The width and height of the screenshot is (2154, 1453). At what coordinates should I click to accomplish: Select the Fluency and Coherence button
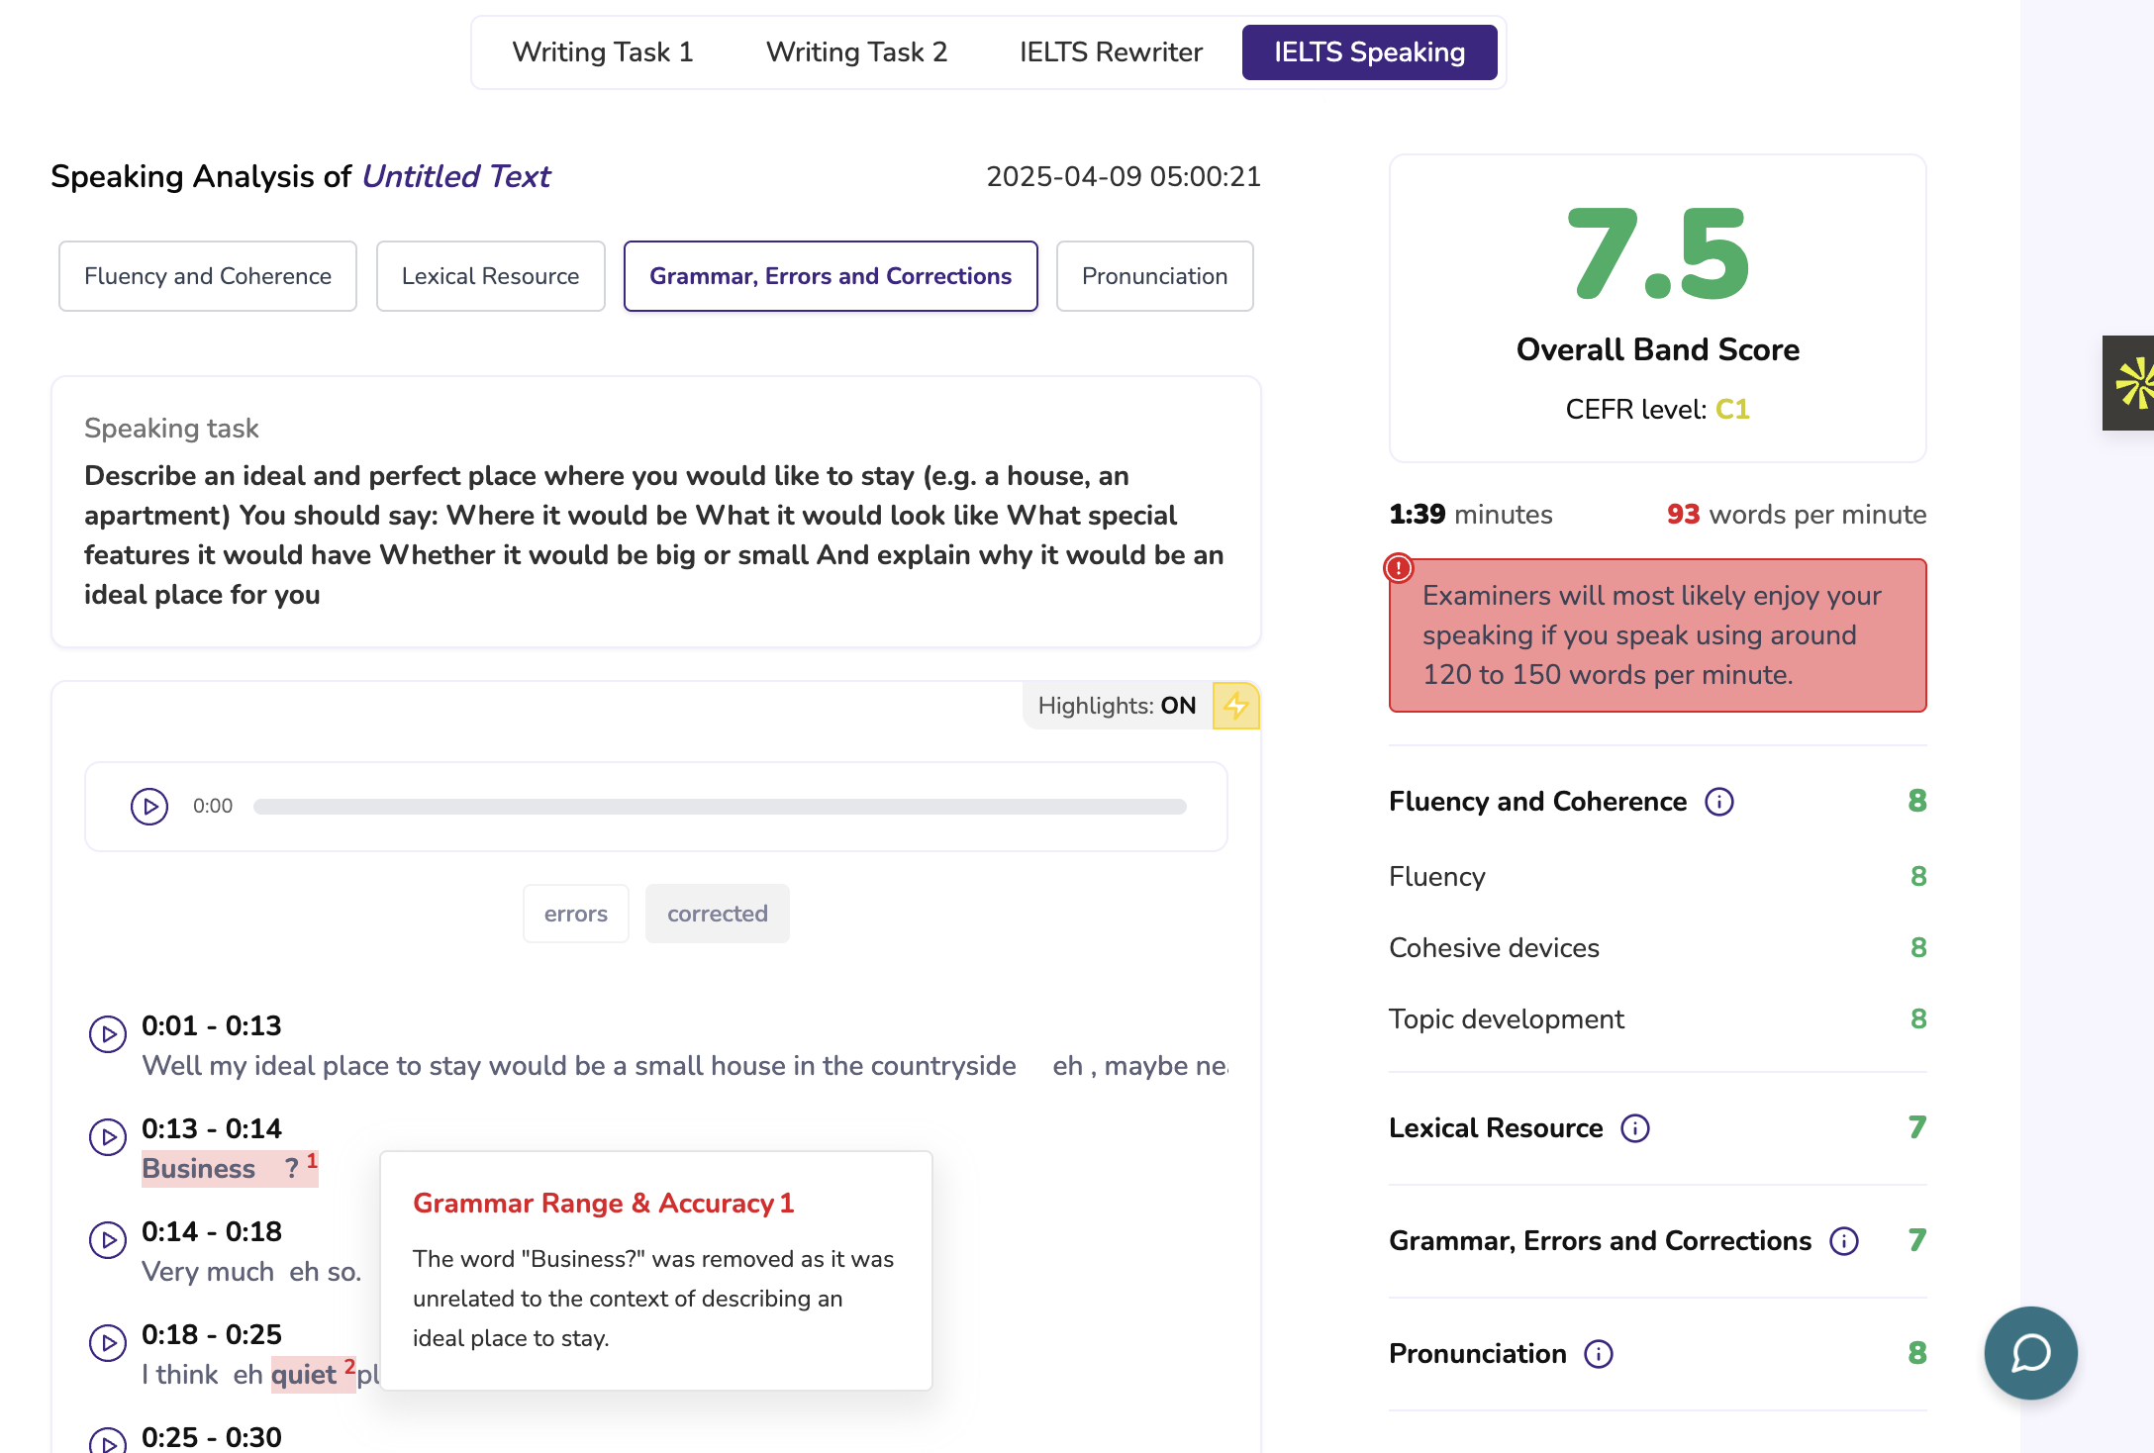208,276
